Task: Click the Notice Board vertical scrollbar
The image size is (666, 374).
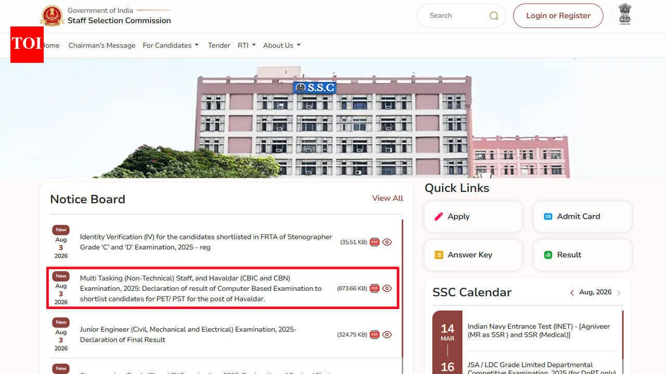Action: click(x=402, y=288)
